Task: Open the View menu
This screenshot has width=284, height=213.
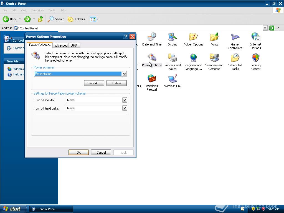Action: point(24,10)
